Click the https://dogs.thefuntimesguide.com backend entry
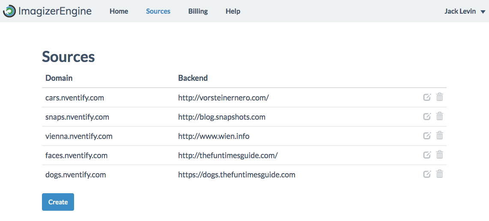The width and height of the screenshot is (489, 221). 236,175
